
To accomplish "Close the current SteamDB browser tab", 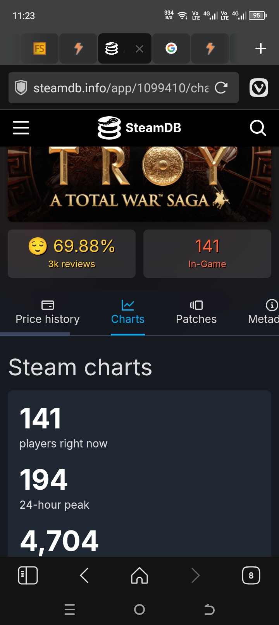I will pyautogui.click(x=139, y=48).
